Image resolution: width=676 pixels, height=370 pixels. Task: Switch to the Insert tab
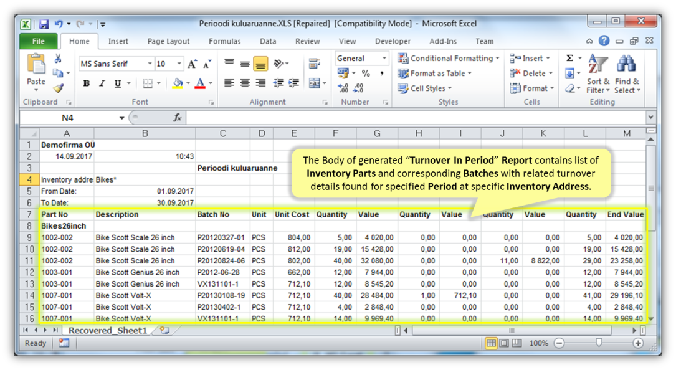tap(118, 41)
